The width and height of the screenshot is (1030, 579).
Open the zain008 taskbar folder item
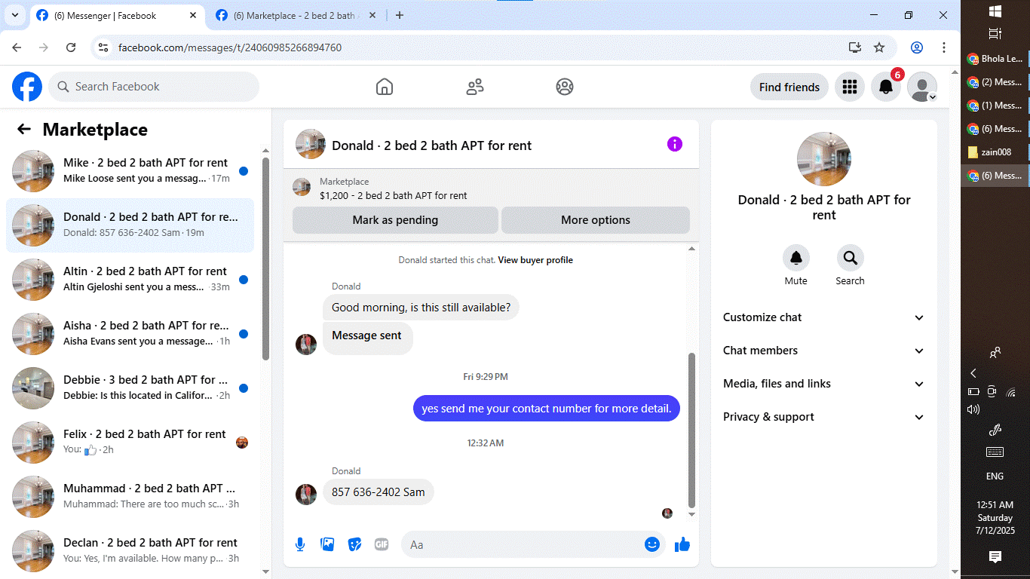click(995, 152)
